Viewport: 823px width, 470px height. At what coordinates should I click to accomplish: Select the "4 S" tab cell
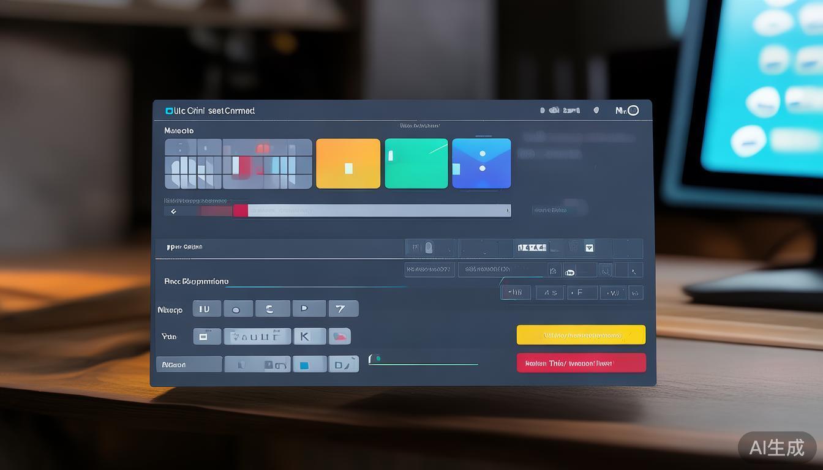550,293
